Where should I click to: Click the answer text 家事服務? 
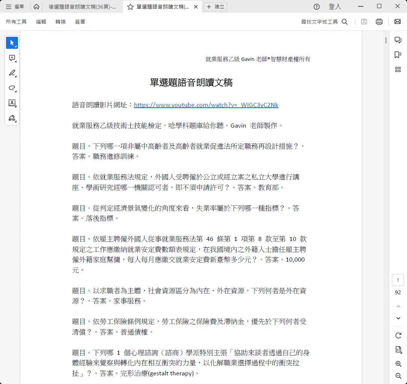click(127, 301)
